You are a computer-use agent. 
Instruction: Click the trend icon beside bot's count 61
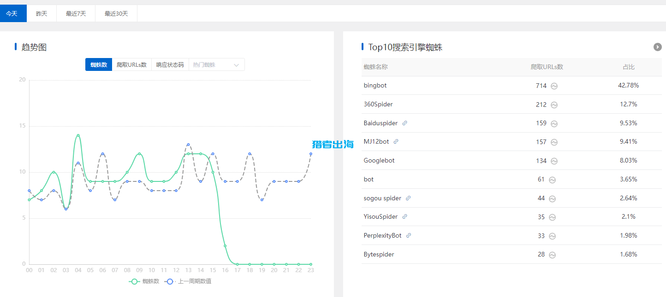coord(552,180)
